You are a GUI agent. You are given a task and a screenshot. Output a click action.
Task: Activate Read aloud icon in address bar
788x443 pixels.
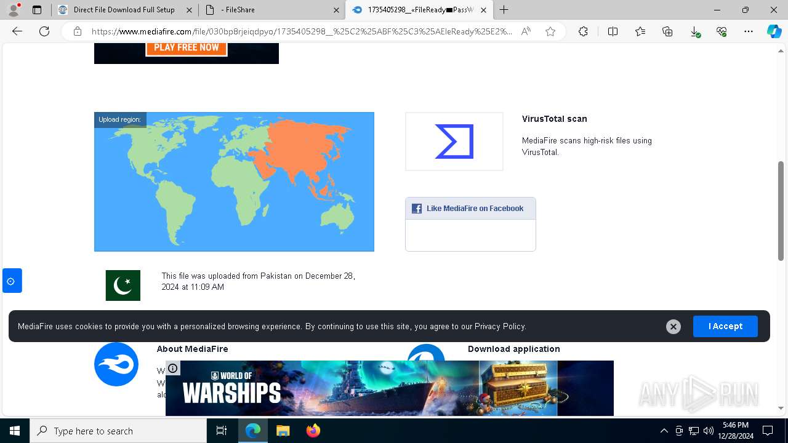pos(526,31)
